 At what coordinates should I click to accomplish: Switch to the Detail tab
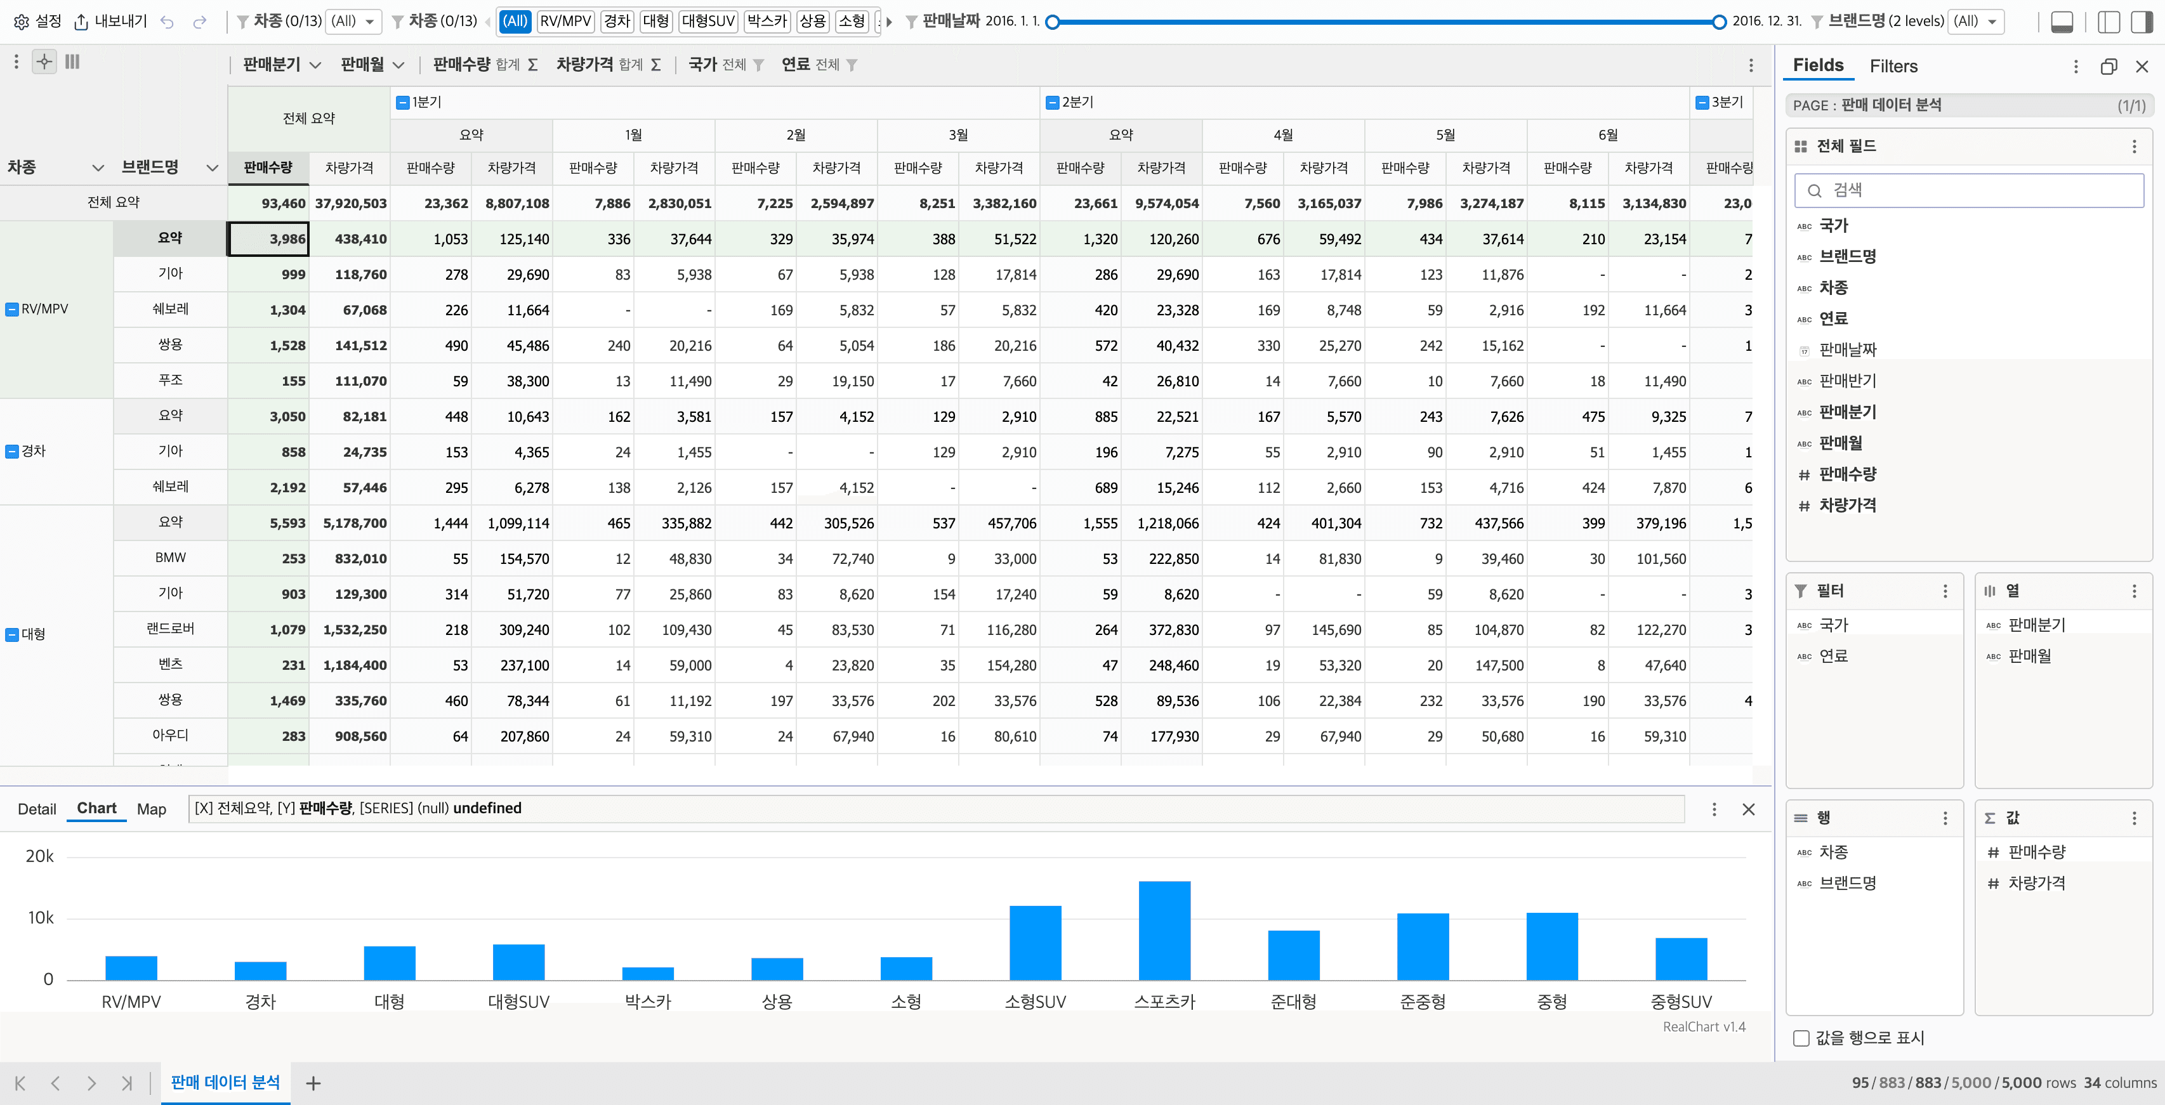point(37,809)
